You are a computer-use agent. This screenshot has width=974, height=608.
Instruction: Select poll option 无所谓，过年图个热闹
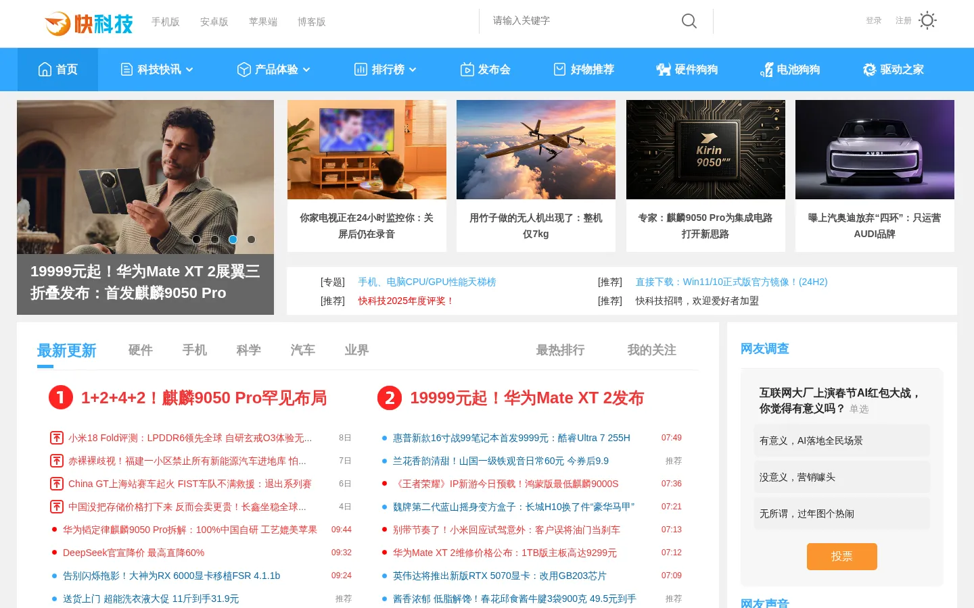click(x=842, y=513)
